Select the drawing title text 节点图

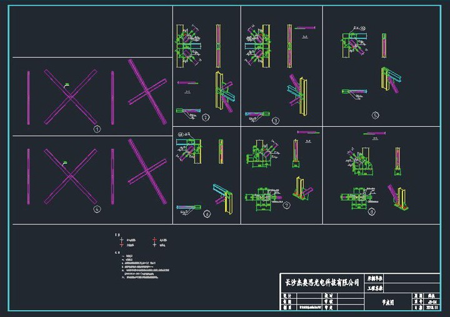(x=389, y=301)
